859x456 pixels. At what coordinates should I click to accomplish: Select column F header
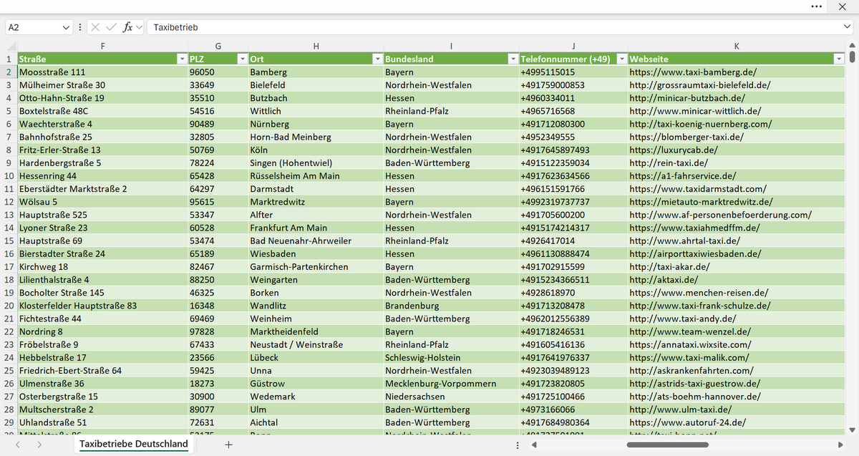pyautogui.click(x=102, y=46)
